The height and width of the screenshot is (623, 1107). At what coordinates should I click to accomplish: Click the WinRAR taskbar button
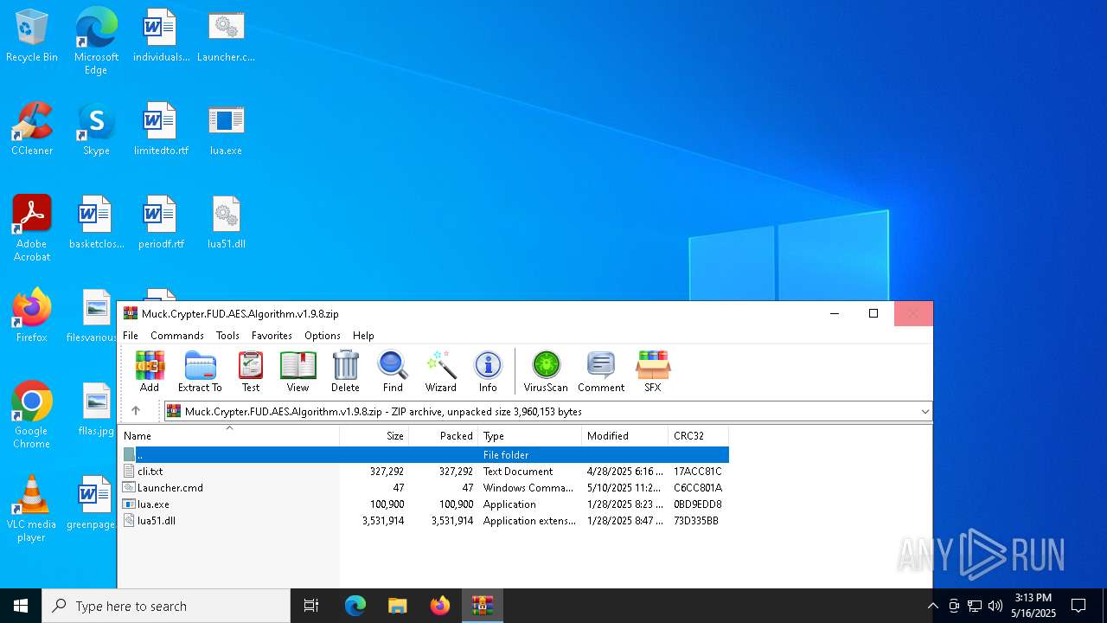482,606
